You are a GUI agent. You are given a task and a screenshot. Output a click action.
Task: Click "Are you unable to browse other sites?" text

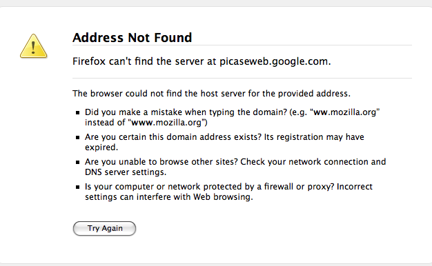161,162
